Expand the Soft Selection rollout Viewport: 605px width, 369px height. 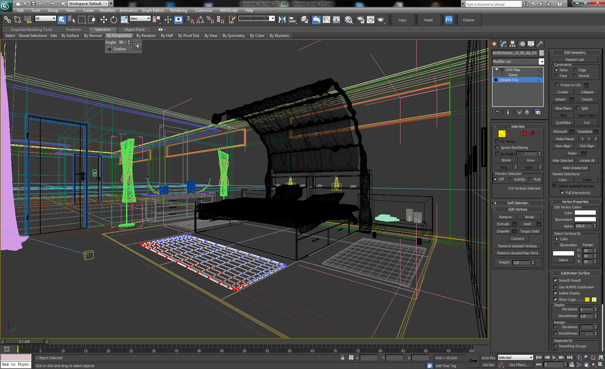click(x=517, y=203)
